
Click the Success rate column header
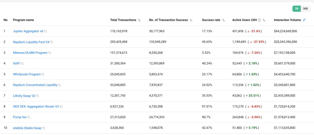(211, 20)
